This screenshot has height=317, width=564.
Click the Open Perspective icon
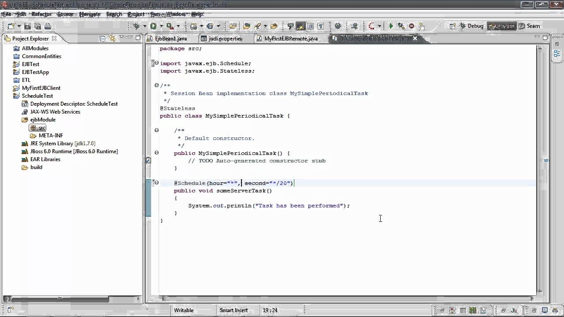click(453, 26)
